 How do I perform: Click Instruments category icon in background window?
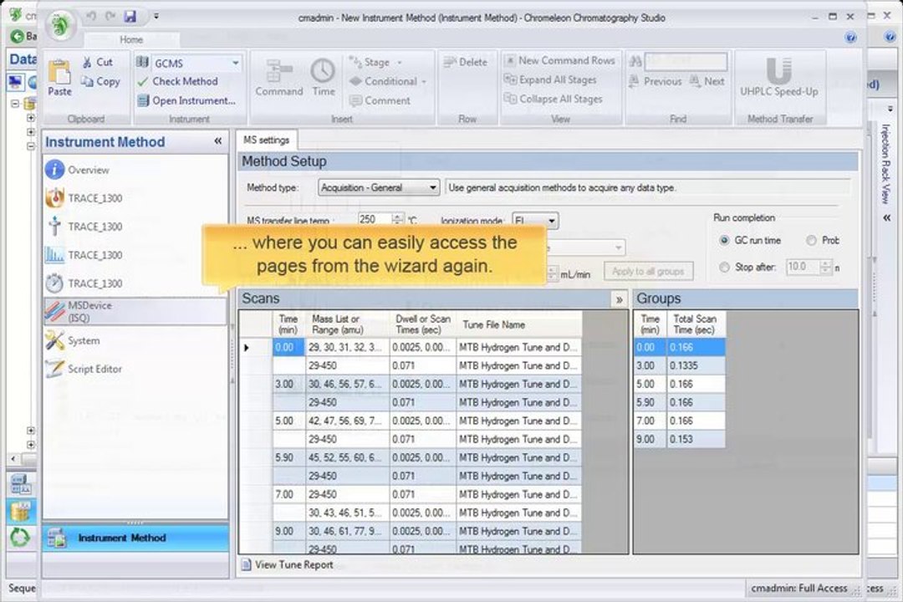coord(19,484)
